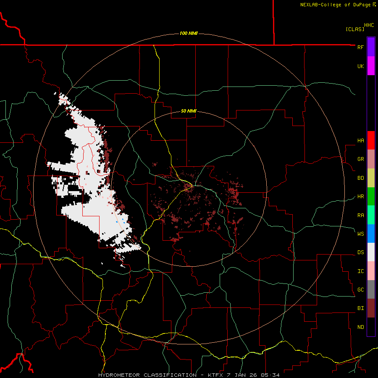This screenshot has height=378, width=378.
Task: Click the Hydrometeor Classification KTFX caption
Action: [x=189, y=375]
